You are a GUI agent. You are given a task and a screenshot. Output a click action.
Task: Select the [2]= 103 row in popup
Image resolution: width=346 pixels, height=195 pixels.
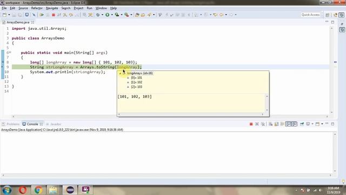[x=136, y=87]
